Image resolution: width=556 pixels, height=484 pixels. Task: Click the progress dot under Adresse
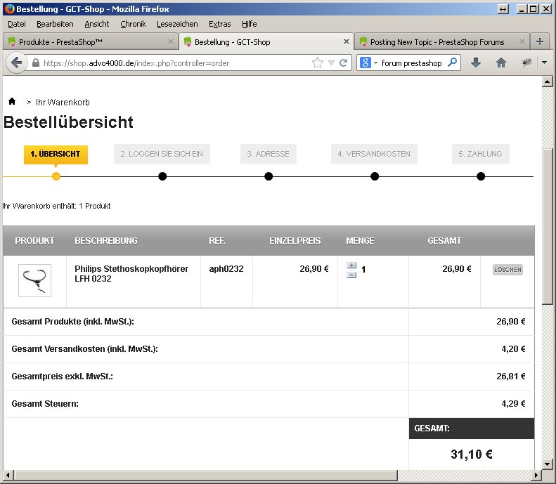click(269, 176)
